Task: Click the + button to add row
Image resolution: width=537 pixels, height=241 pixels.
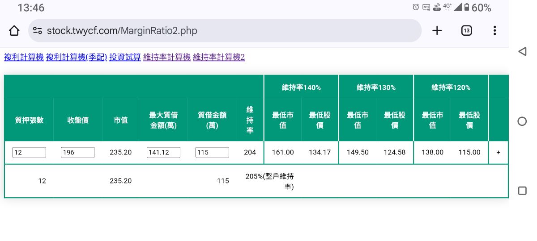Action: [499, 152]
